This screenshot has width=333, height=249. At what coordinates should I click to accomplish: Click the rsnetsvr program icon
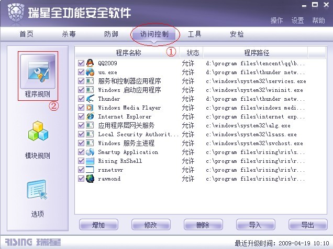click(90, 170)
